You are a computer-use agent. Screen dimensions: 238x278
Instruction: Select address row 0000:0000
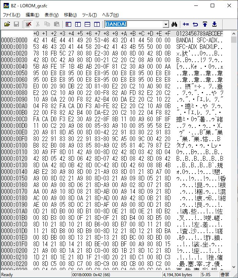pyautogui.click(x=14, y=40)
